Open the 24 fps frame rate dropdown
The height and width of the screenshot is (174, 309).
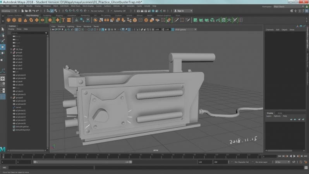(x=282, y=162)
